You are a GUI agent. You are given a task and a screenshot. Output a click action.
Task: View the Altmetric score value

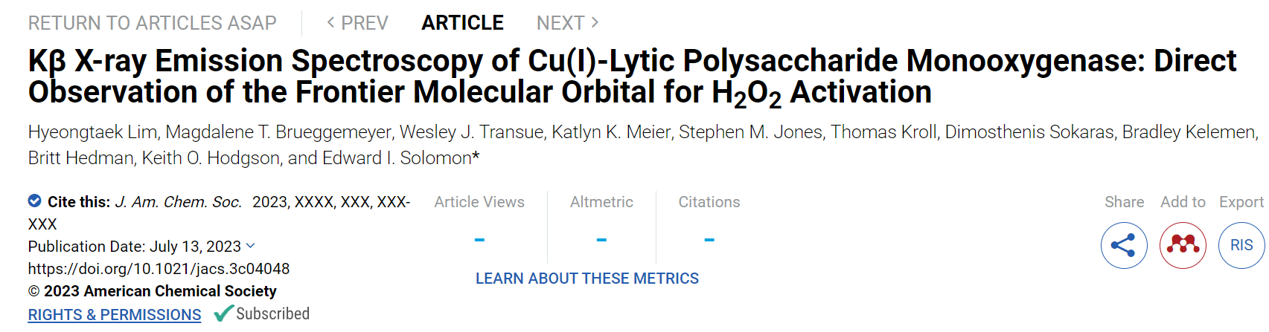point(601,240)
